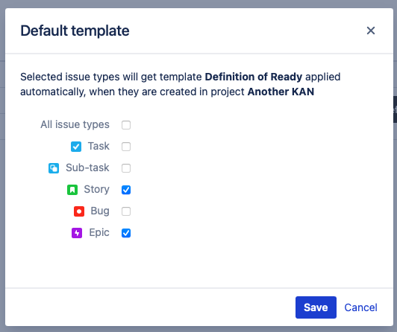Screen dimensions: 397x332
Task: Enable the Bug checkbox
Action: pos(126,211)
